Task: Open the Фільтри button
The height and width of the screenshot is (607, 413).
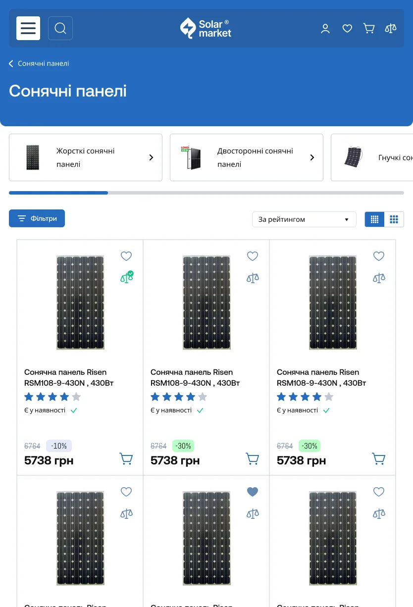Action: (x=37, y=218)
